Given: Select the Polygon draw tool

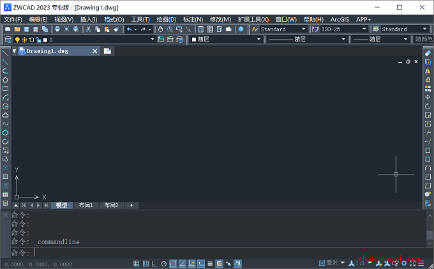Looking at the screenshot, I should point(5,80).
